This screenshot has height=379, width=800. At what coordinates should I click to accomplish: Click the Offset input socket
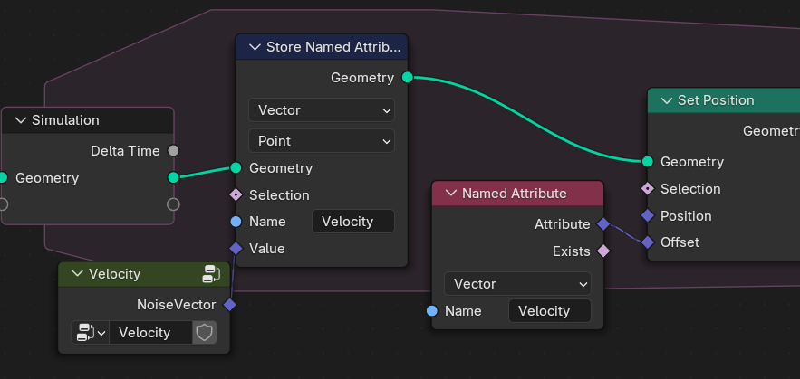(x=648, y=242)
